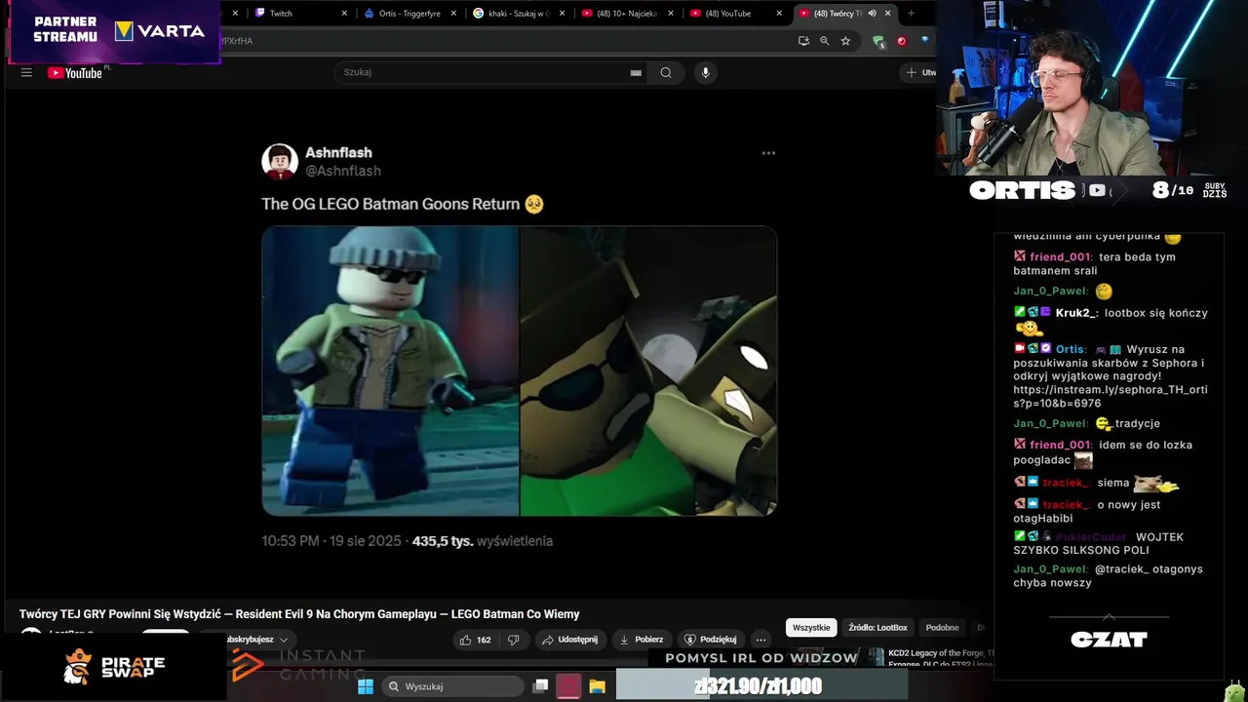Click the video title Twórcy TEJ GRY
The height and width of the screenshot is (702, 1248).
coord(299,614)
